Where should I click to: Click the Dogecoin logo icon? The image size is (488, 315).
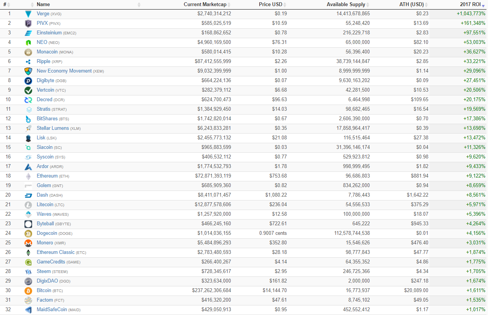pos(28,233)
